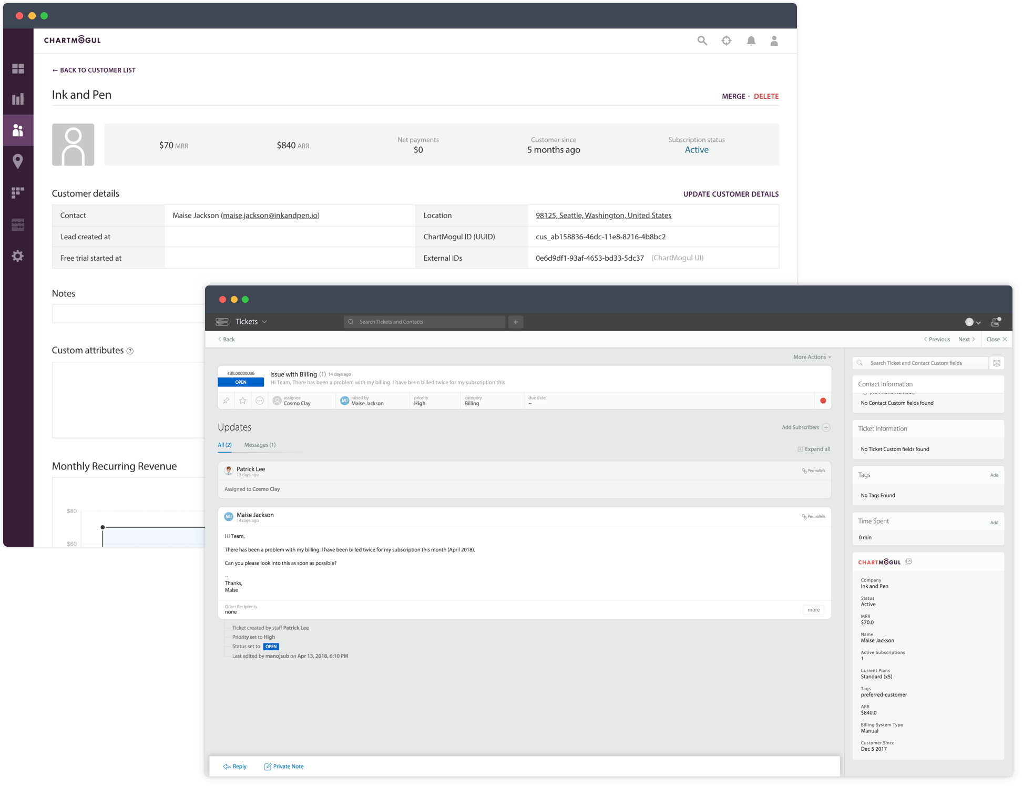
Task: Click the red status dot on the ticket
Action: (x=823, y=401)
